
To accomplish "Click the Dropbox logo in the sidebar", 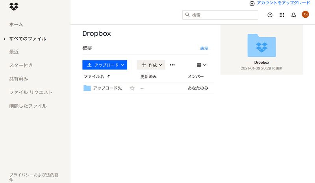I will [14, 7].
